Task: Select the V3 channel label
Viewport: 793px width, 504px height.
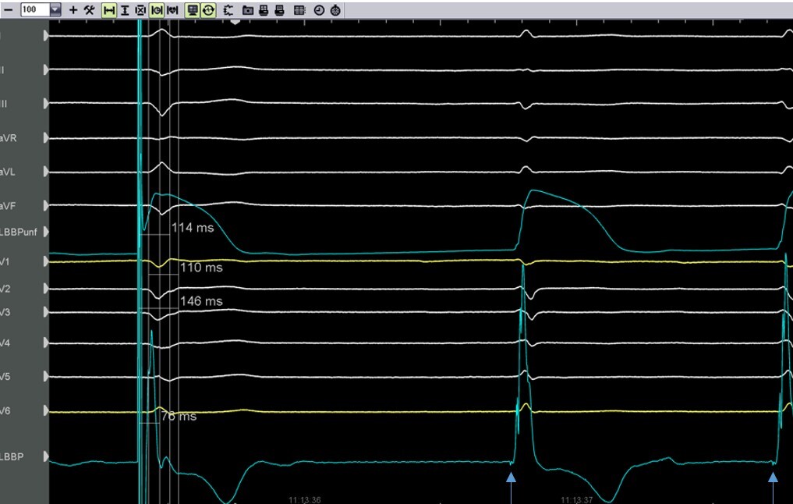Action: (5, 313)
